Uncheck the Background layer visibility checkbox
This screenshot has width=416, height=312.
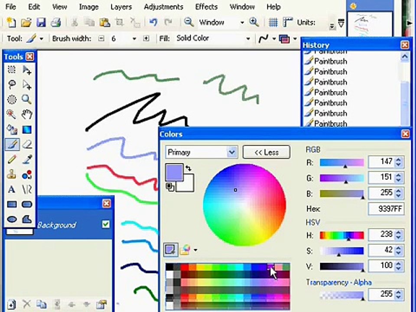coord(106,224)
